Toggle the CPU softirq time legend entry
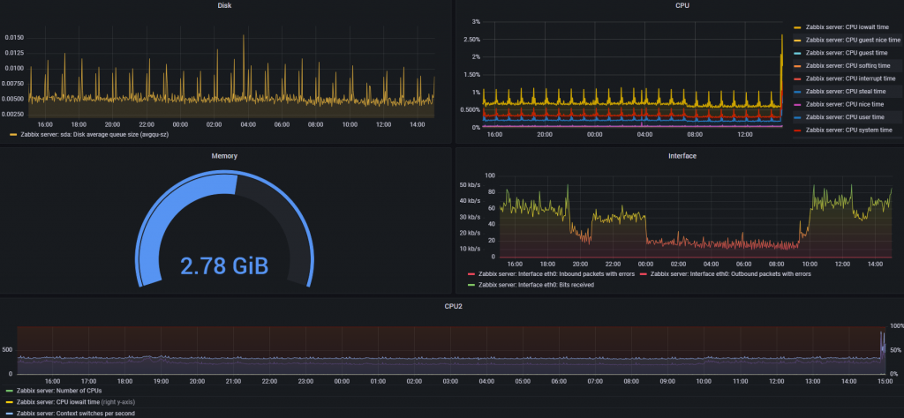Viewport: 904px width, 418px height. pos(848,65)
